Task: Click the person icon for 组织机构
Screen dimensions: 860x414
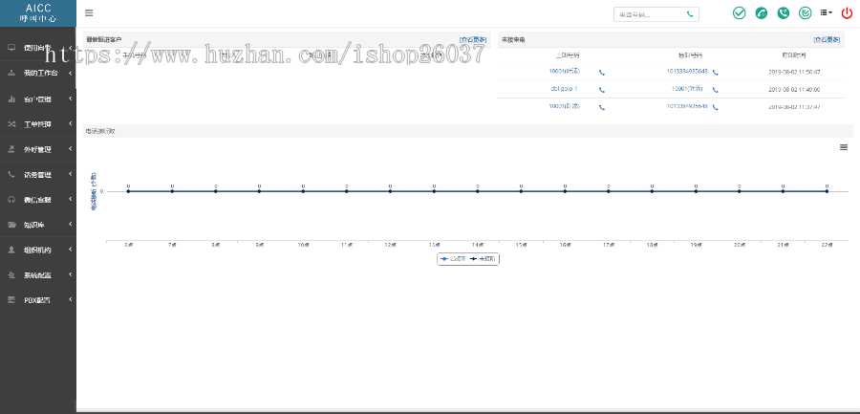Action: pyautogui.click(x=11, y=250)
